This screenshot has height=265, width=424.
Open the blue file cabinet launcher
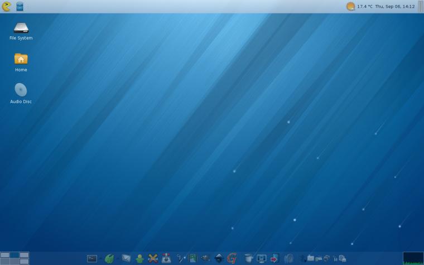tap(20, 7)
